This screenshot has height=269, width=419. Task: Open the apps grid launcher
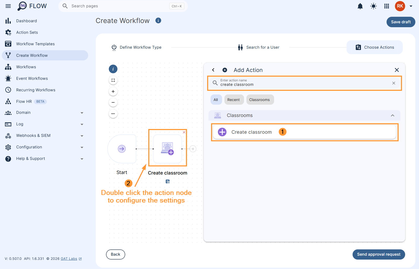tap(387, 6)
